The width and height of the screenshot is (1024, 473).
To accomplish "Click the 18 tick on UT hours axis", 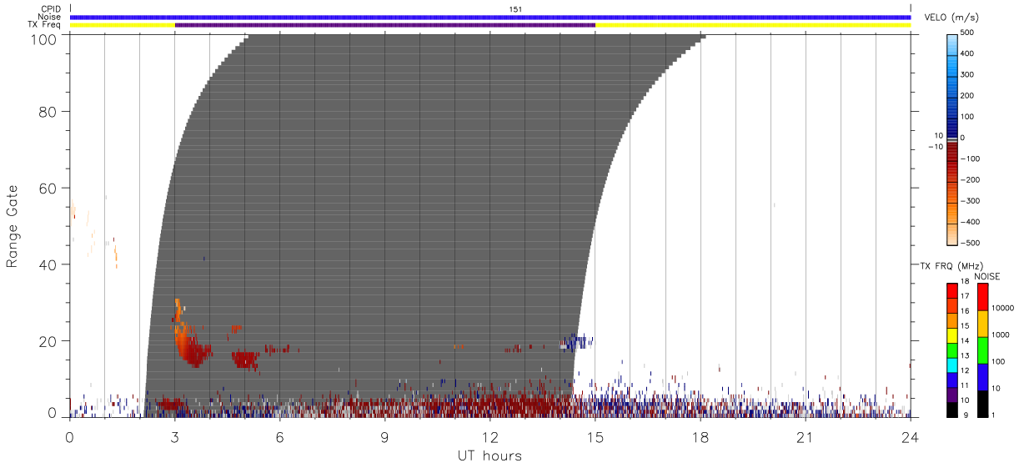I will tap(700, 437).
